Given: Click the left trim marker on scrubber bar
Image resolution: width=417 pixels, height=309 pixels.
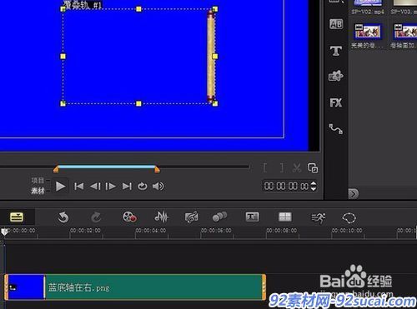Looking at the screenshot, I should tap(56, 169).
